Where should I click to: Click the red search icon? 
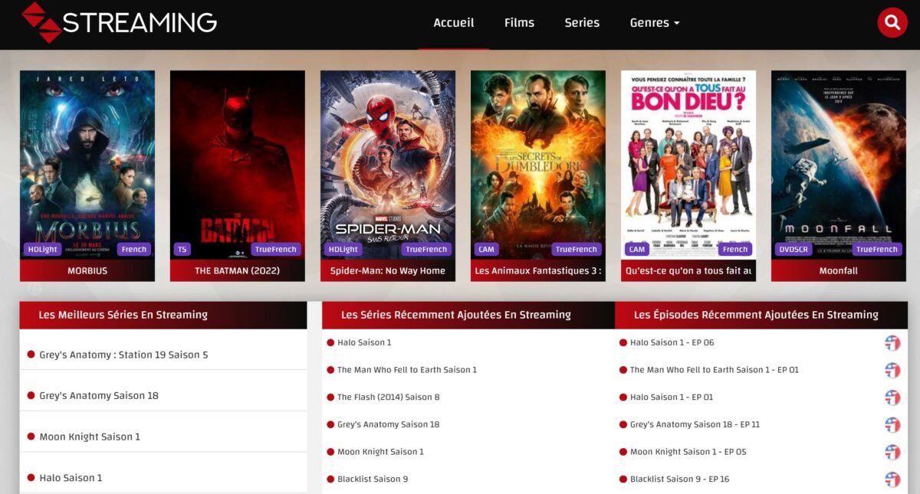892,22
